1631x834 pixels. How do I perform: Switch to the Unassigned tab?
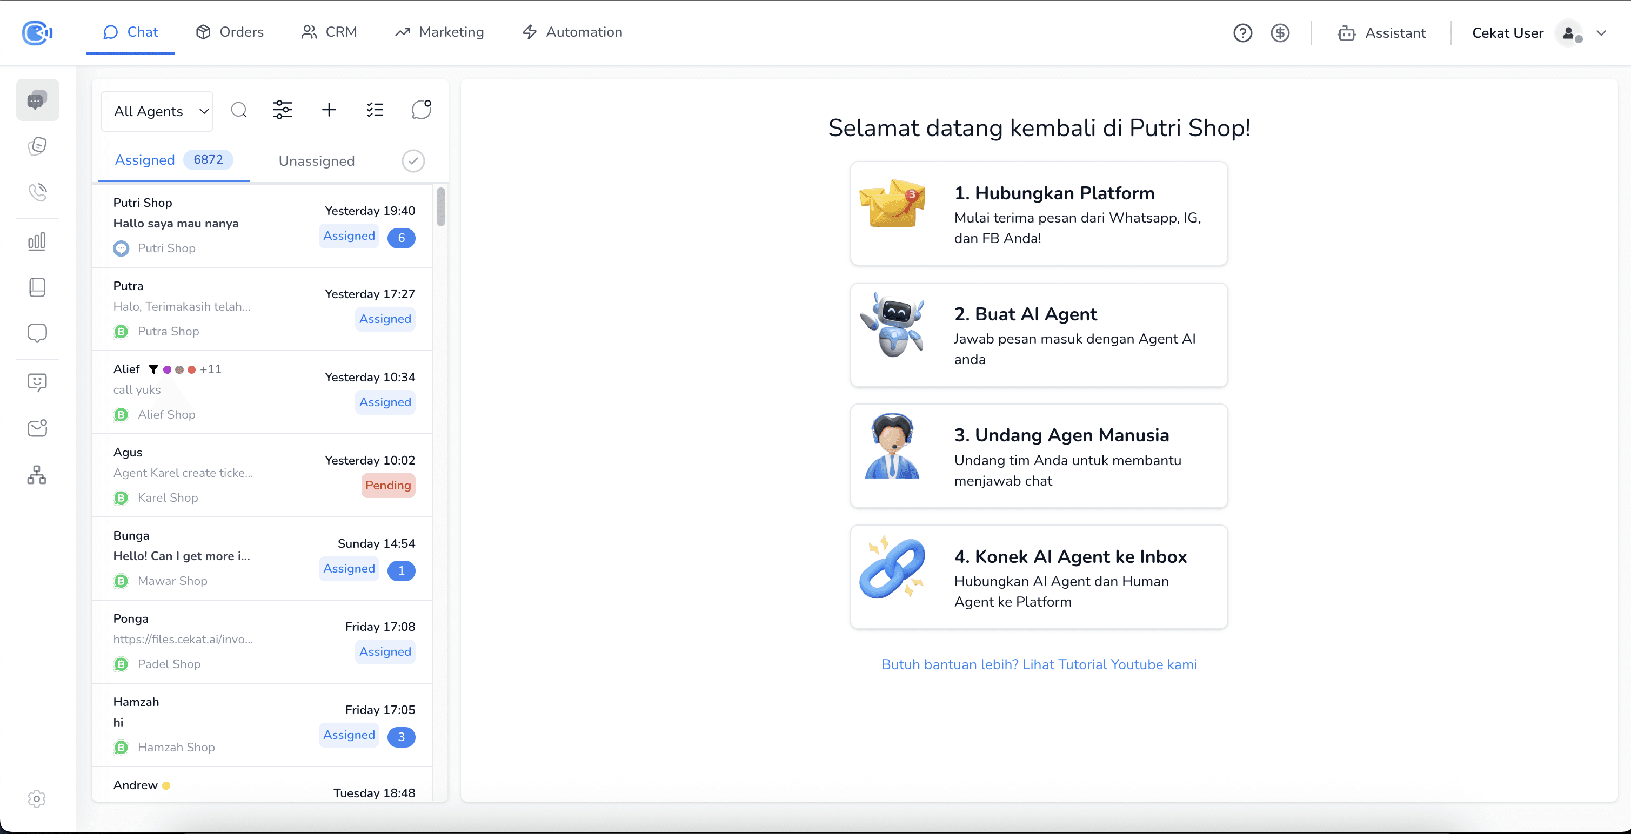[x=316, y=161]
